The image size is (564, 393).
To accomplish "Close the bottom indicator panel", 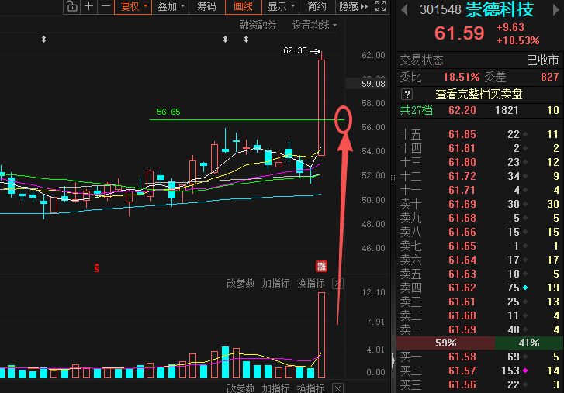I will [337, 388].
